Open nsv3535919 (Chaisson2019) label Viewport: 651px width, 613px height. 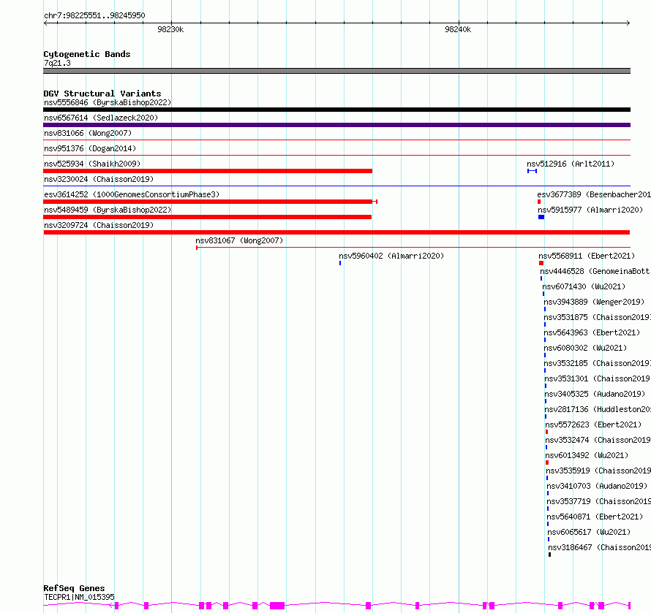click(x=598, y=471)
